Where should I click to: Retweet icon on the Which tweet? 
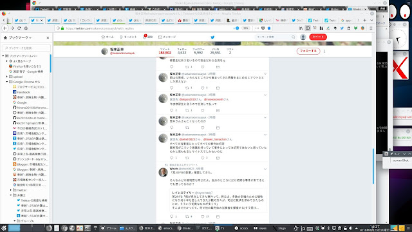pos(187,217)
